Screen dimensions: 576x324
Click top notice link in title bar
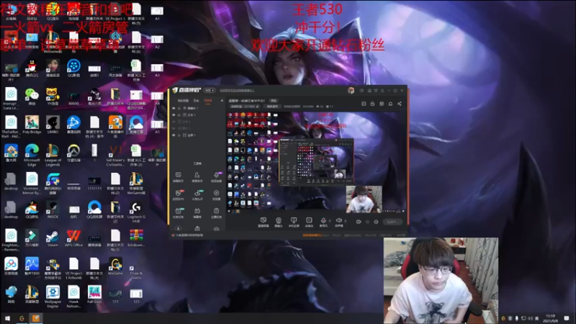[237, 91]
